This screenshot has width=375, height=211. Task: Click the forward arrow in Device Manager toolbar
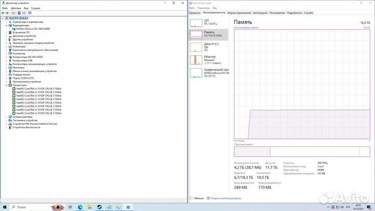coord(7,13)
